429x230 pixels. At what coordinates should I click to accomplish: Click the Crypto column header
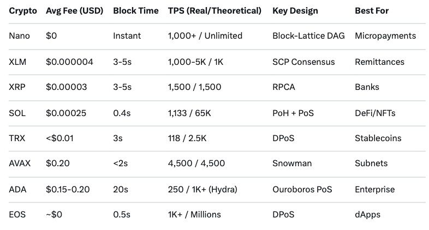click(x=22, y=11)
